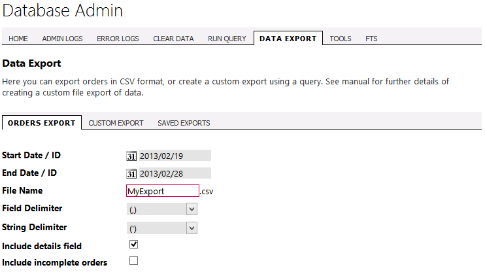Go to the Home tab
This screenshot has width=485, height=276.
click(x=18, y=39)
